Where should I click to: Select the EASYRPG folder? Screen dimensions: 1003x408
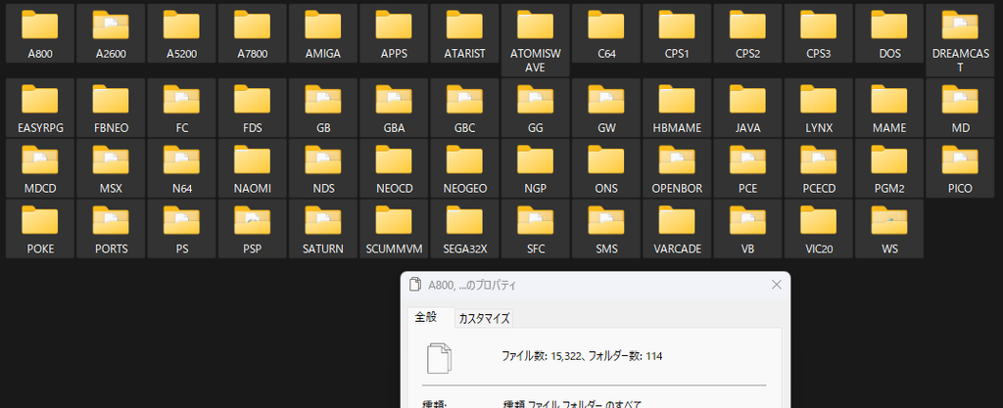40,107
